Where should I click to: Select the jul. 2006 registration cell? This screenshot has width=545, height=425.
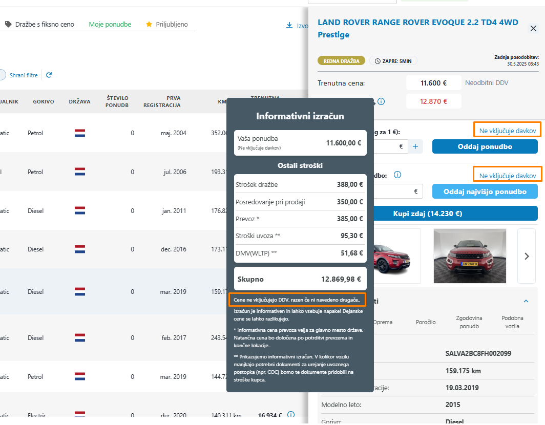[x=175, y=172]
